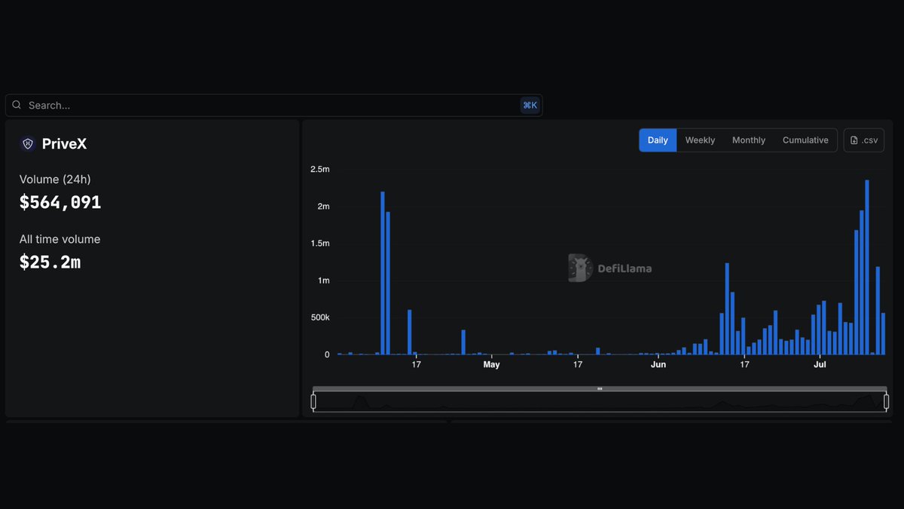Select the Daily chart tab
This screenshot has width=904, height=509.
point(658,140)
